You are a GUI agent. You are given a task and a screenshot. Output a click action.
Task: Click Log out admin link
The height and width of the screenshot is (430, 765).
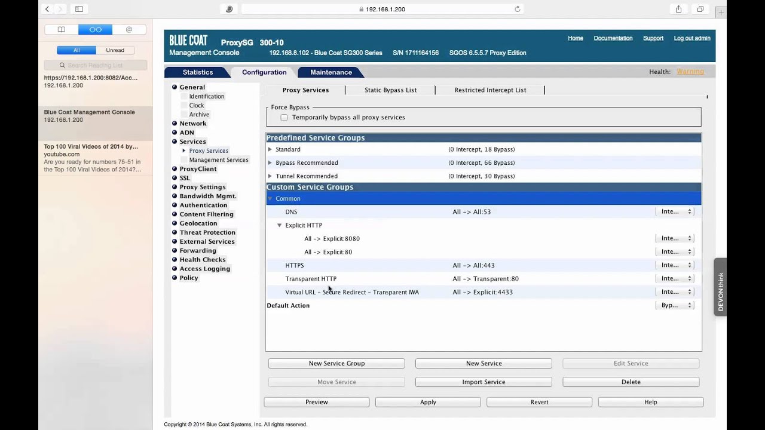(x=692, y=38)
